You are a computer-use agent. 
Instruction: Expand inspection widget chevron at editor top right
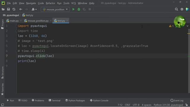pos(187,26)
